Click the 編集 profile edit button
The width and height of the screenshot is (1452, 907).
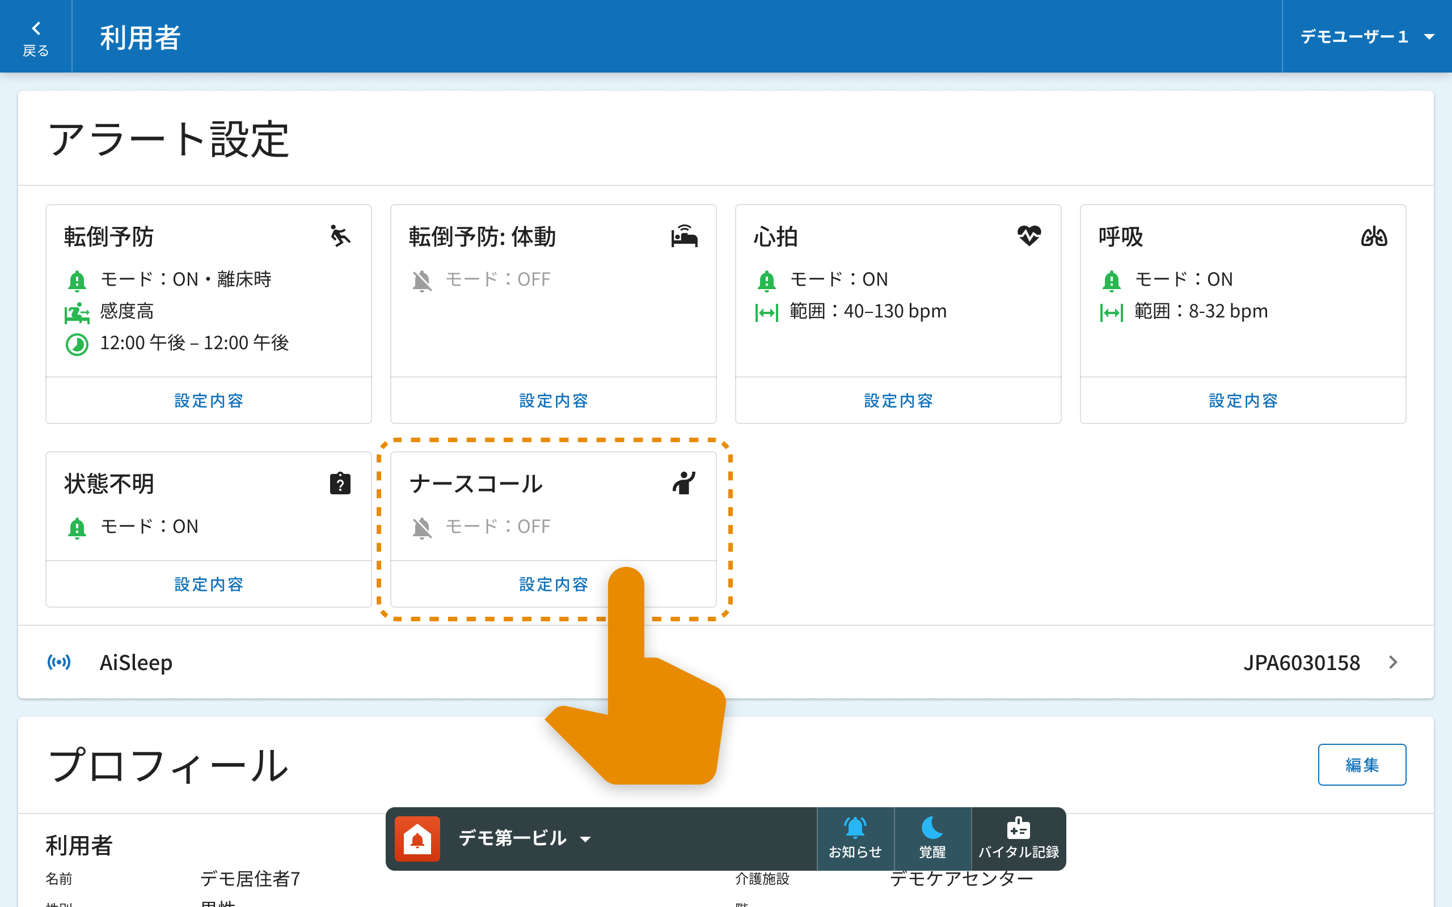(1361, 765)
